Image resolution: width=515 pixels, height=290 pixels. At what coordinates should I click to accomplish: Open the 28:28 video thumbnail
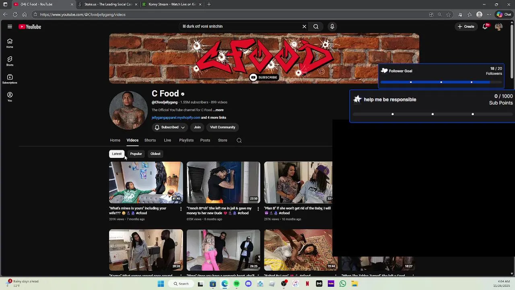[x=146, y=250]
